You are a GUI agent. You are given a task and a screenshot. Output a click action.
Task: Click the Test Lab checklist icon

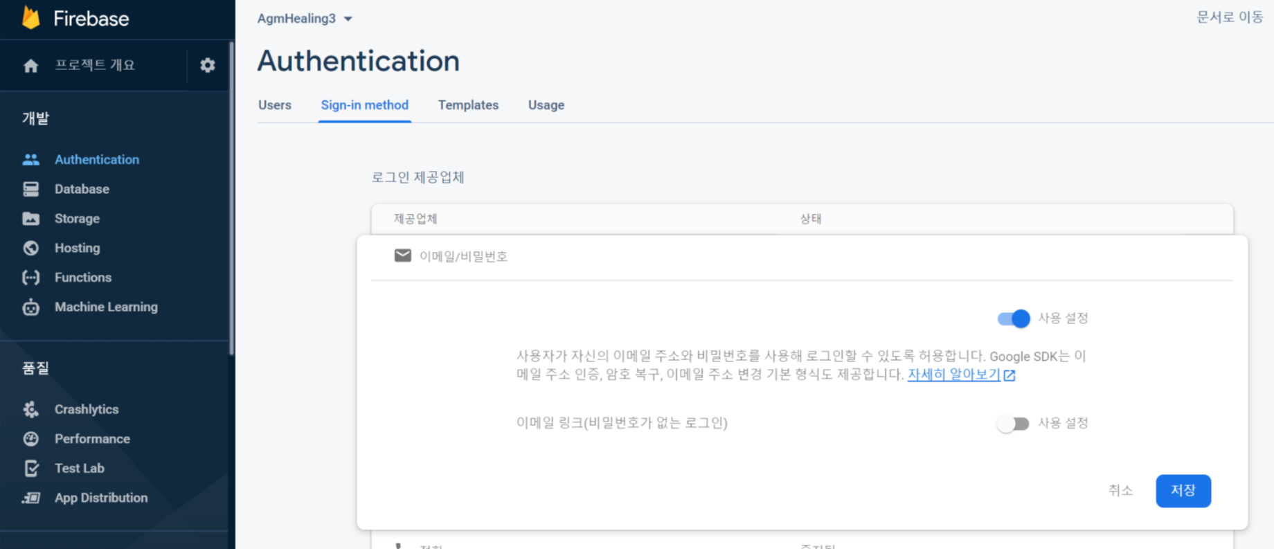tap(31, 469)
